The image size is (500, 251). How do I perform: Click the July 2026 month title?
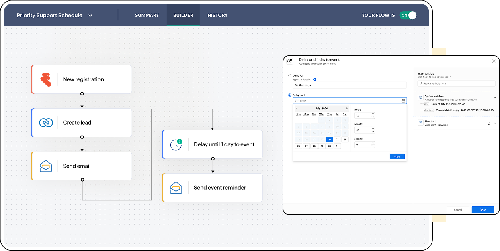(322, 109)
